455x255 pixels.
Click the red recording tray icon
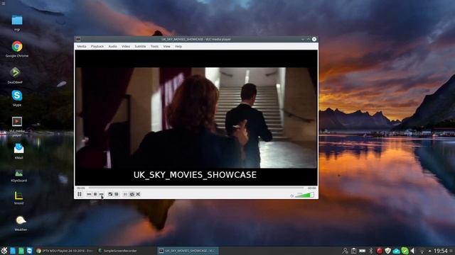(x=379, y=251)
